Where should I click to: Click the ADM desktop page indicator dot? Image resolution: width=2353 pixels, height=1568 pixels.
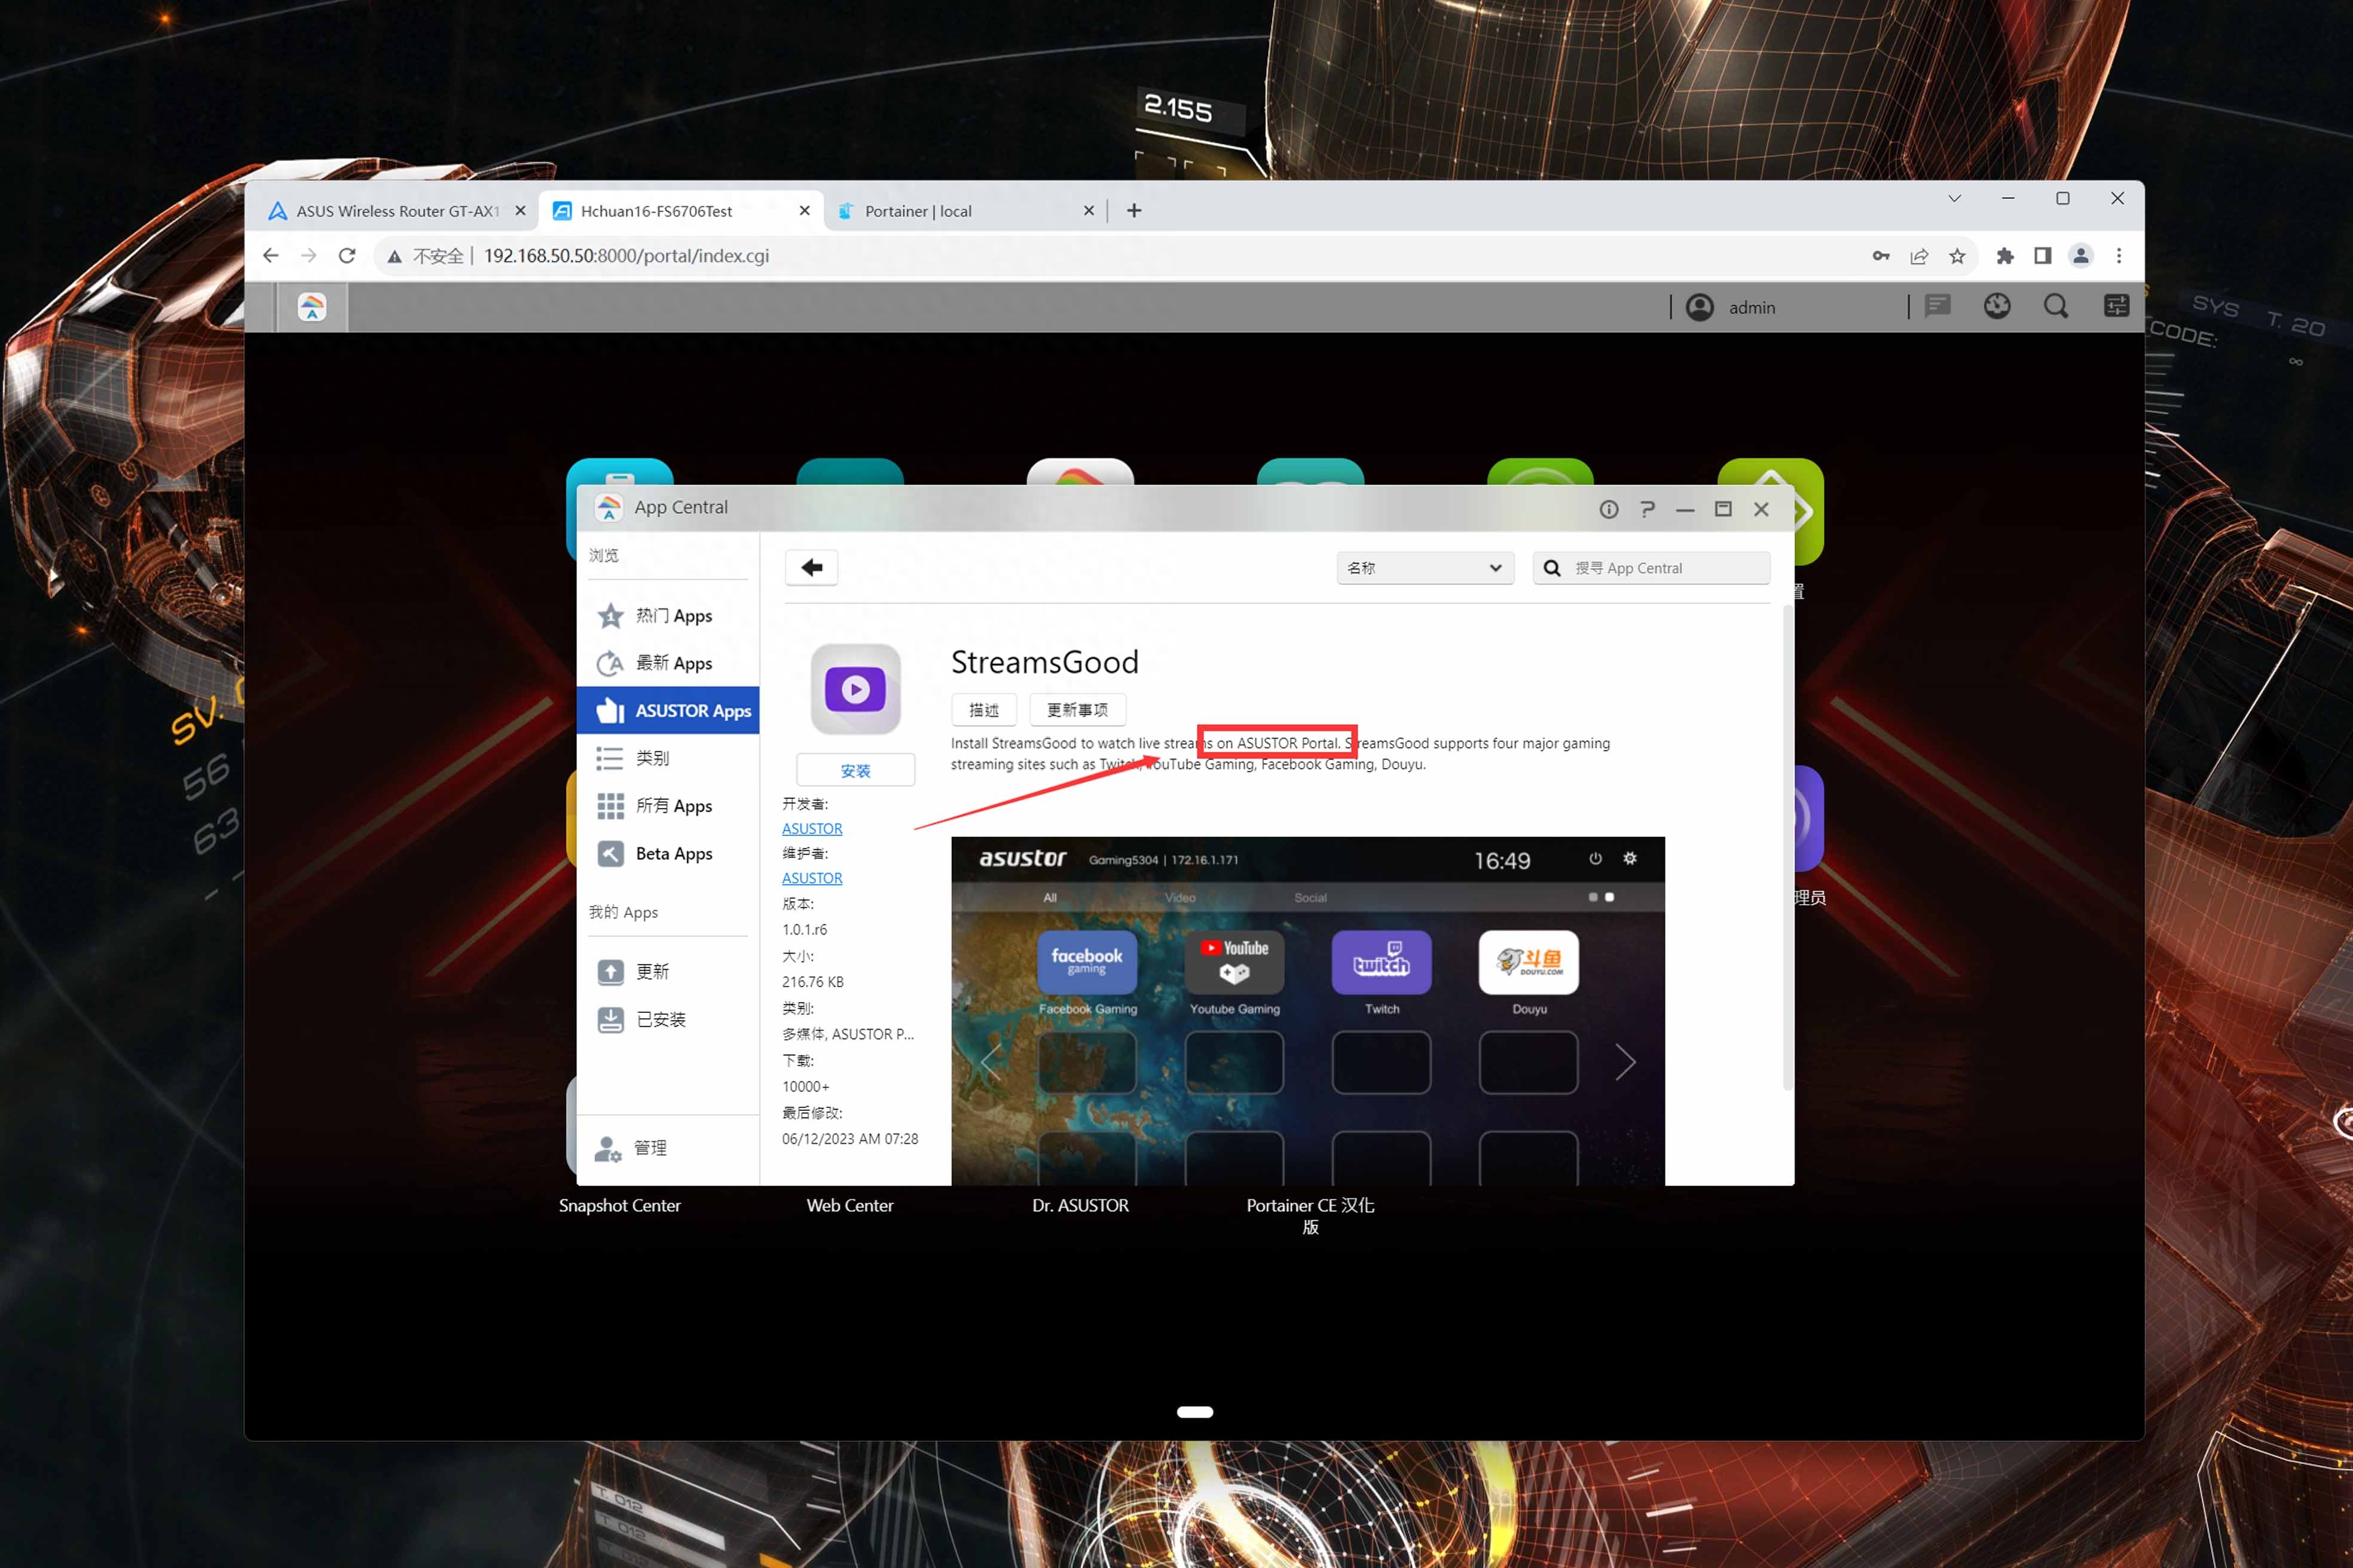tap(1194, 1412)
